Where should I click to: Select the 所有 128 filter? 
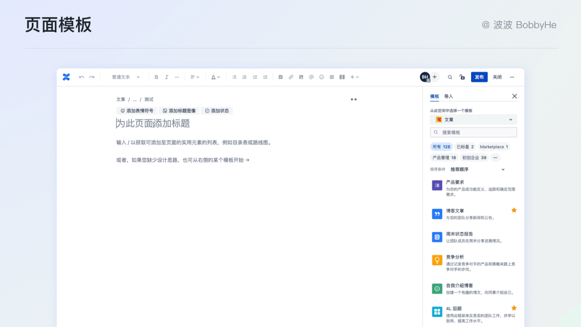tap(442, 147)
